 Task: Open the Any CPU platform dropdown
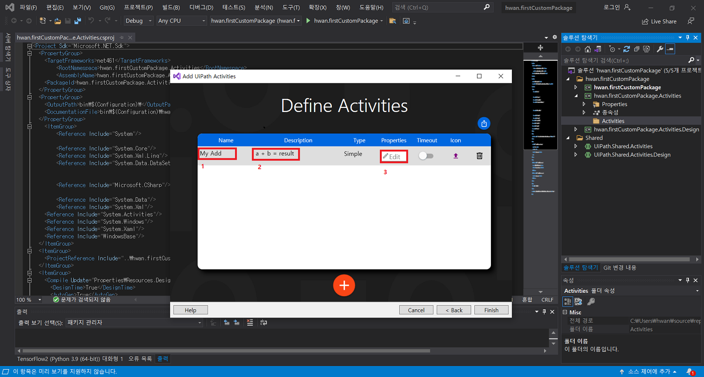(181, 21)
